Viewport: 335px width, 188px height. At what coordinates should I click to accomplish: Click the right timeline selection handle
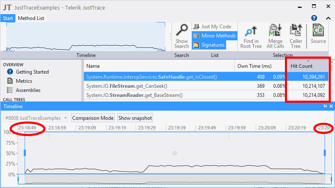(x=325, y=153)
